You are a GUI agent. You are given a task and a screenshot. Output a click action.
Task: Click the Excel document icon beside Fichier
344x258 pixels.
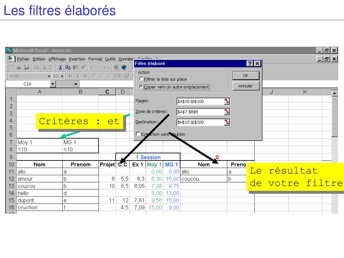(x=12, y=59)
